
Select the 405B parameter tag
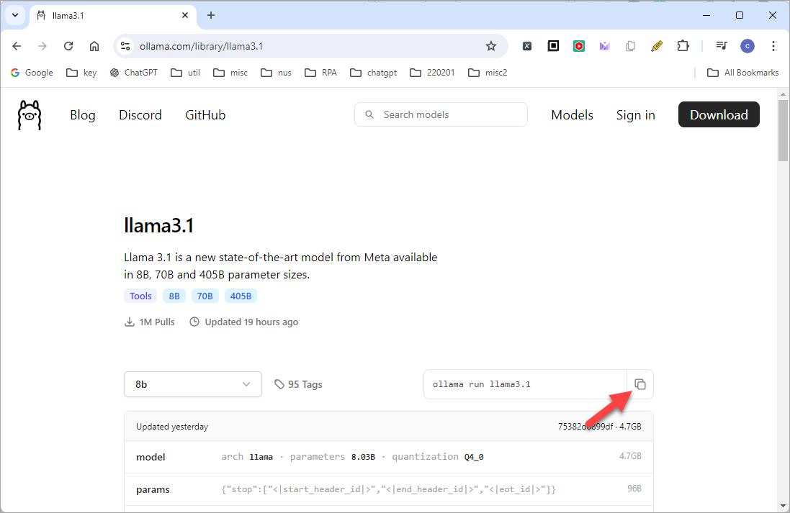pyautogui.click(x=241, y=296)
